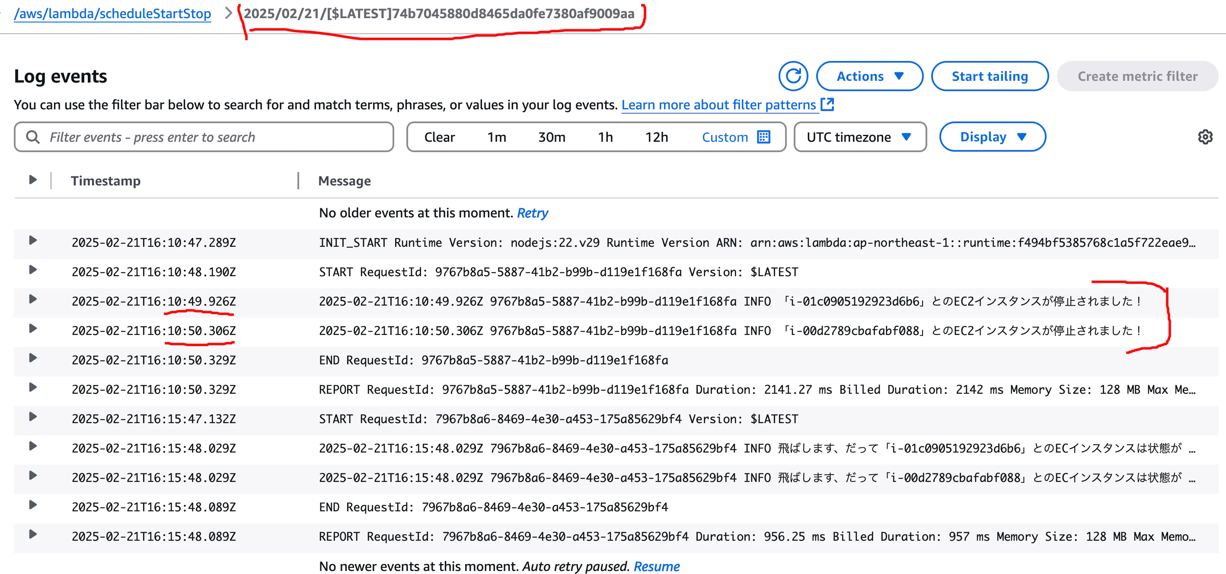
Task: Click Retry for older events
Action: click(x=533, y=213)
